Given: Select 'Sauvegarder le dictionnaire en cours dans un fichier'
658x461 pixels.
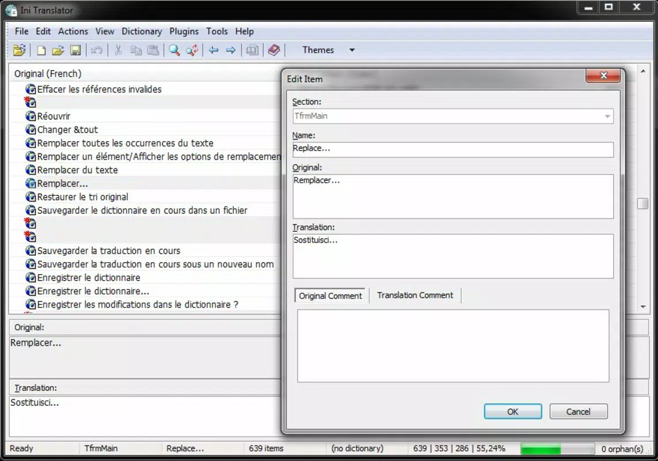Looking at the screenshot, I should (145, 210).
